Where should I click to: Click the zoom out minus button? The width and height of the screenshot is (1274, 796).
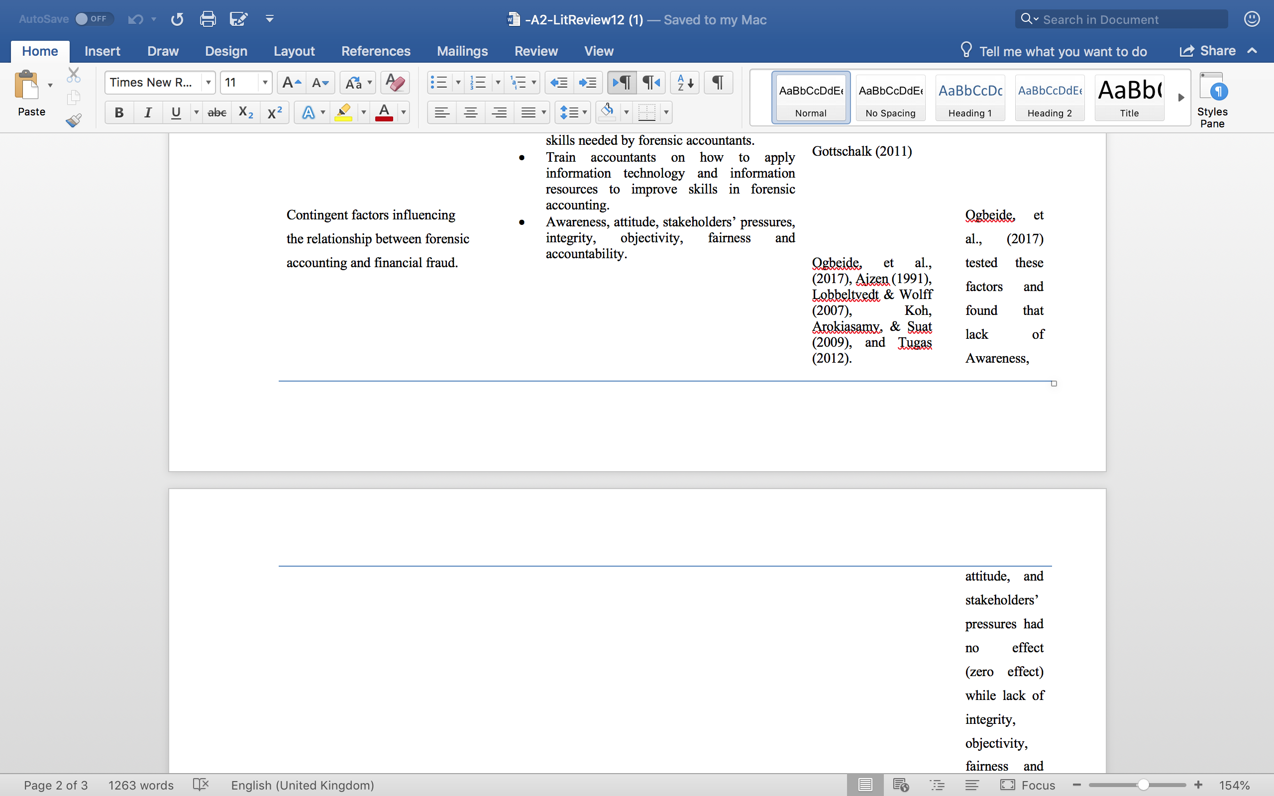(x=1076, y=785)
